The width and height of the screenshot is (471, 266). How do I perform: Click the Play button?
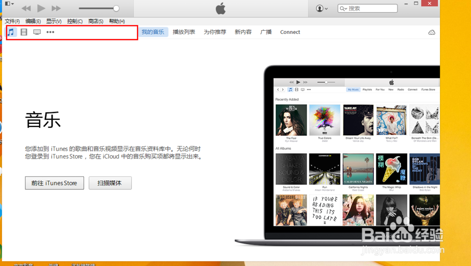pyautogui.click(x=41, y=8)
